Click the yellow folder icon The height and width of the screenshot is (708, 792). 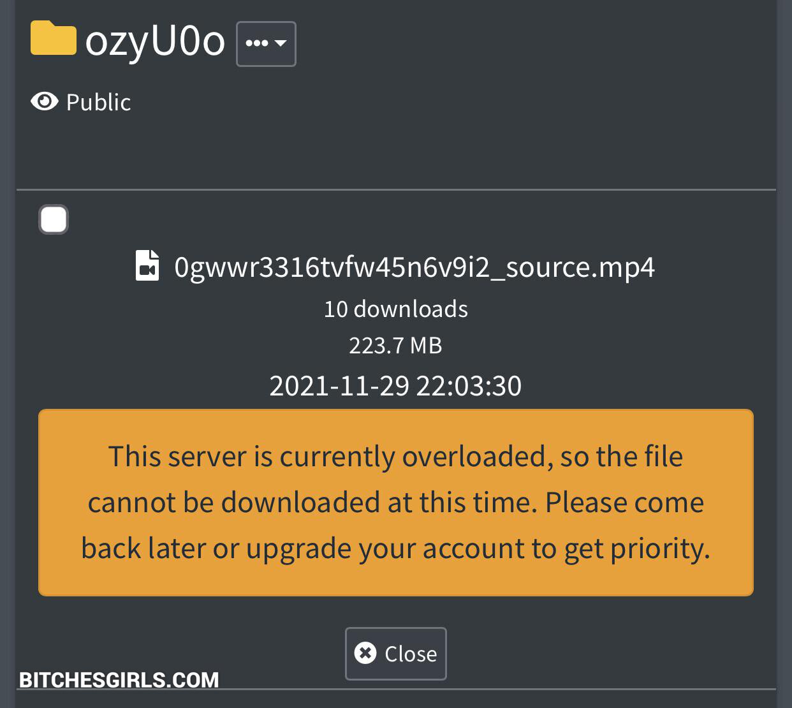pyautogui.click(x=54, y=38)
